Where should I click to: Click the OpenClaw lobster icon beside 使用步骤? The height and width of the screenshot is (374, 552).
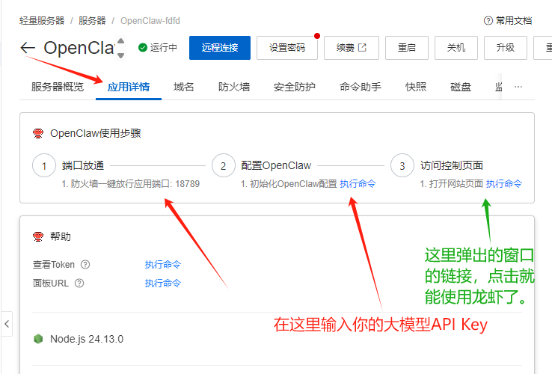38,133
